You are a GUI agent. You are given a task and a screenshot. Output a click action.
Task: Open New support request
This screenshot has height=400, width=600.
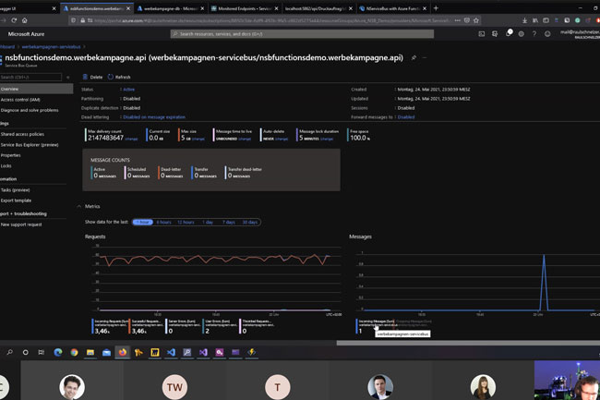(21, 224)
